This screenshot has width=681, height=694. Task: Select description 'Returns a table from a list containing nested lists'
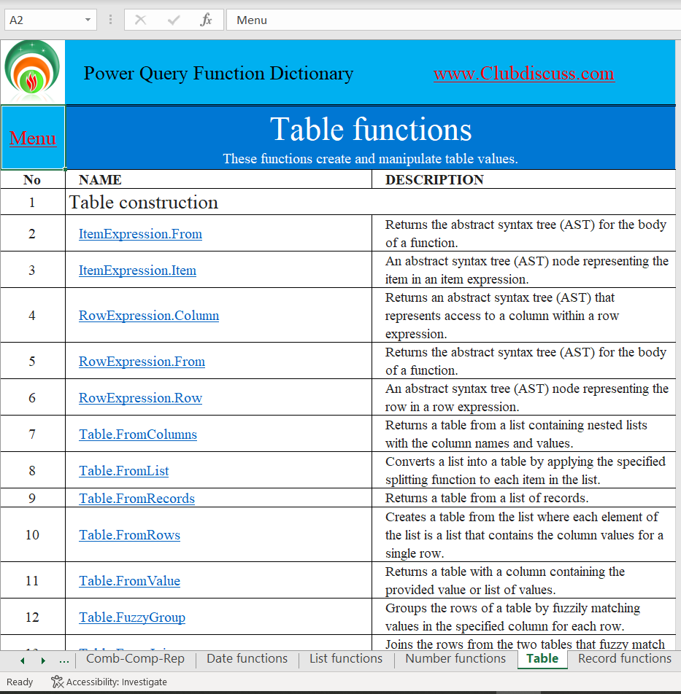(524, 434)
